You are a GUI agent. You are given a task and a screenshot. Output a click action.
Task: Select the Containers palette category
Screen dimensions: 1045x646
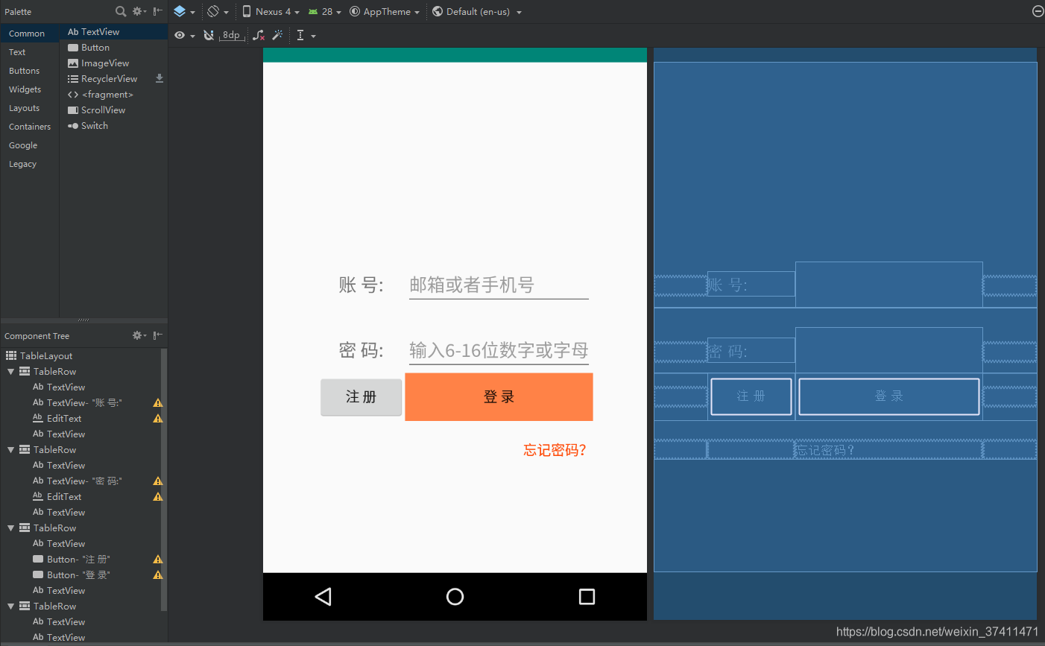(x=30, y=127)
